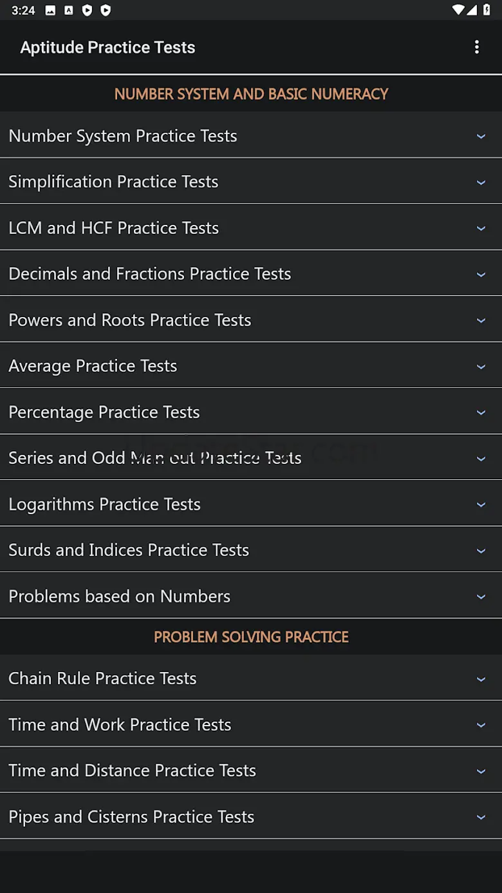Click chevron beside Powers and Roots
This screenshot has height=893, width=502.
point(480,320)
